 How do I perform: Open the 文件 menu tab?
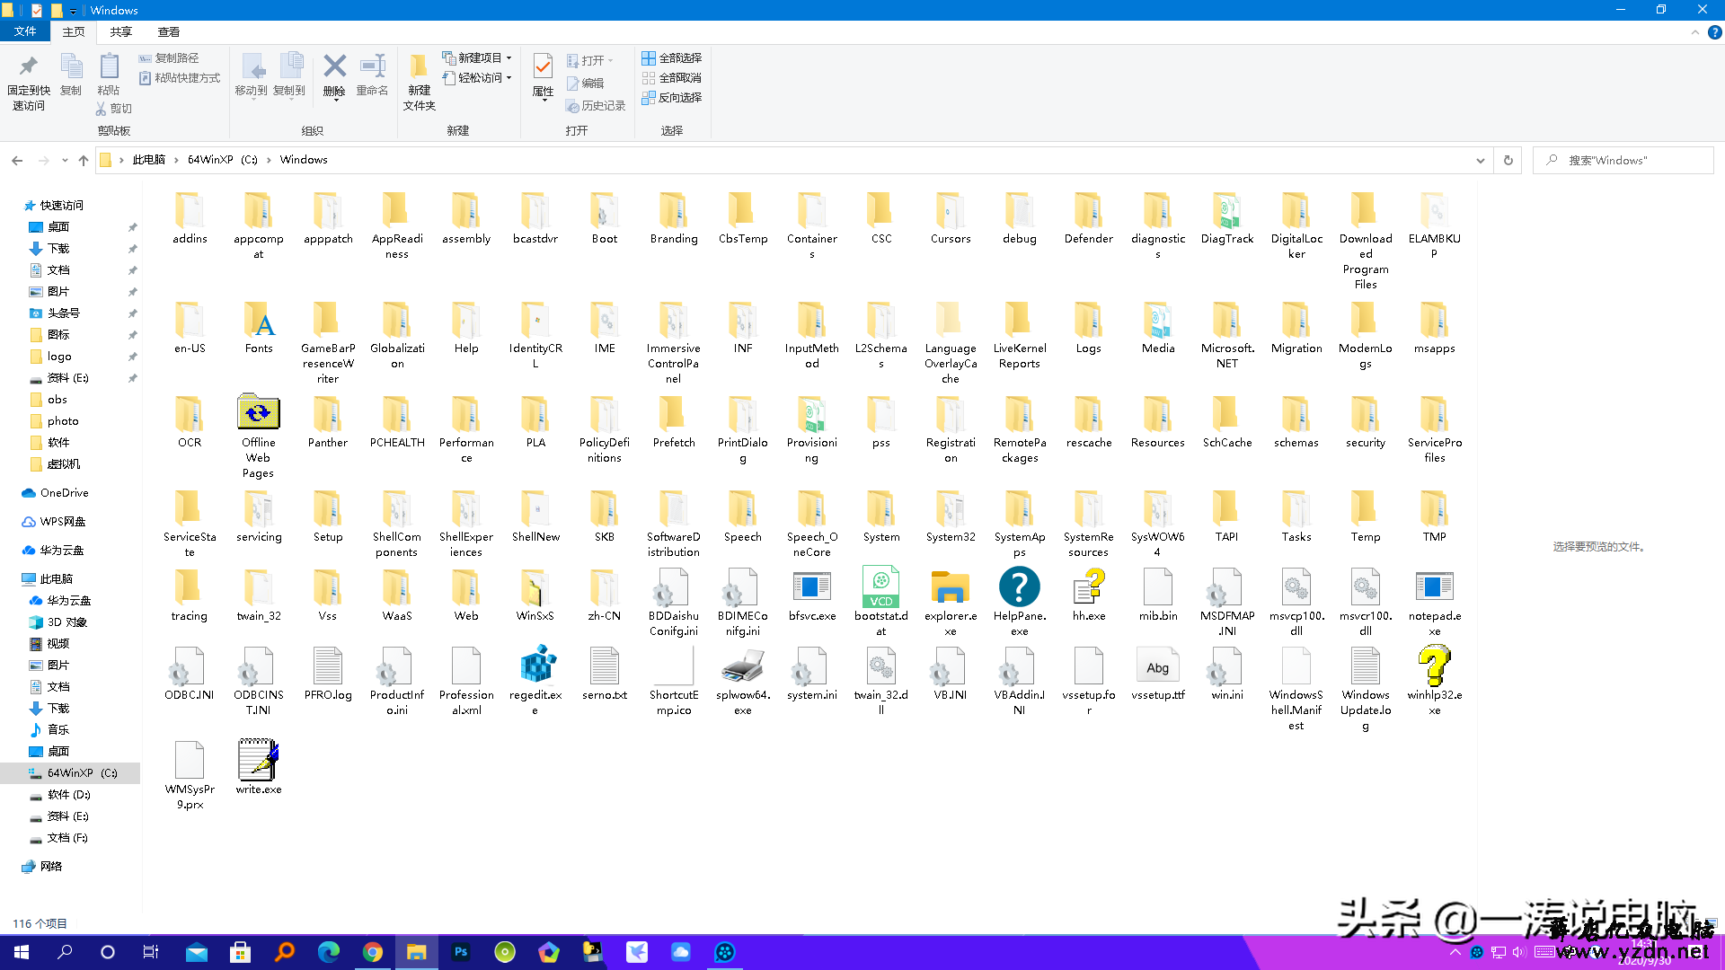[x=25, y=31]
